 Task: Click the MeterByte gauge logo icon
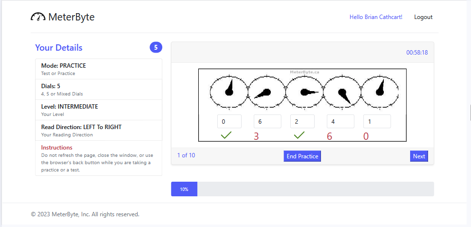tap(38, 17)
